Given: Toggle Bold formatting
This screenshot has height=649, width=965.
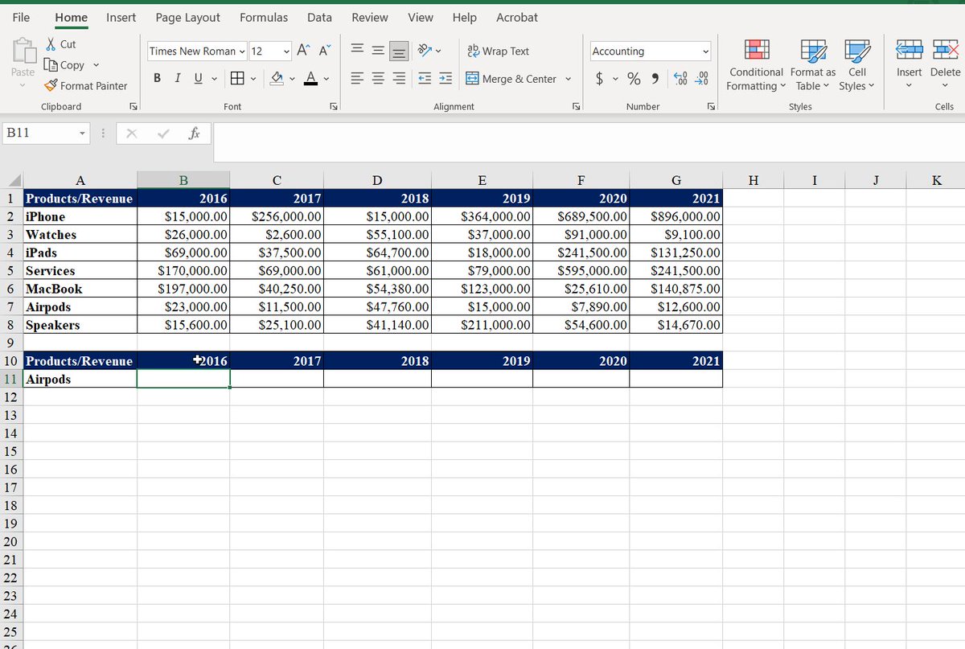Looking at the screenshot, I should pyautogui.click(x=158, y=78).
